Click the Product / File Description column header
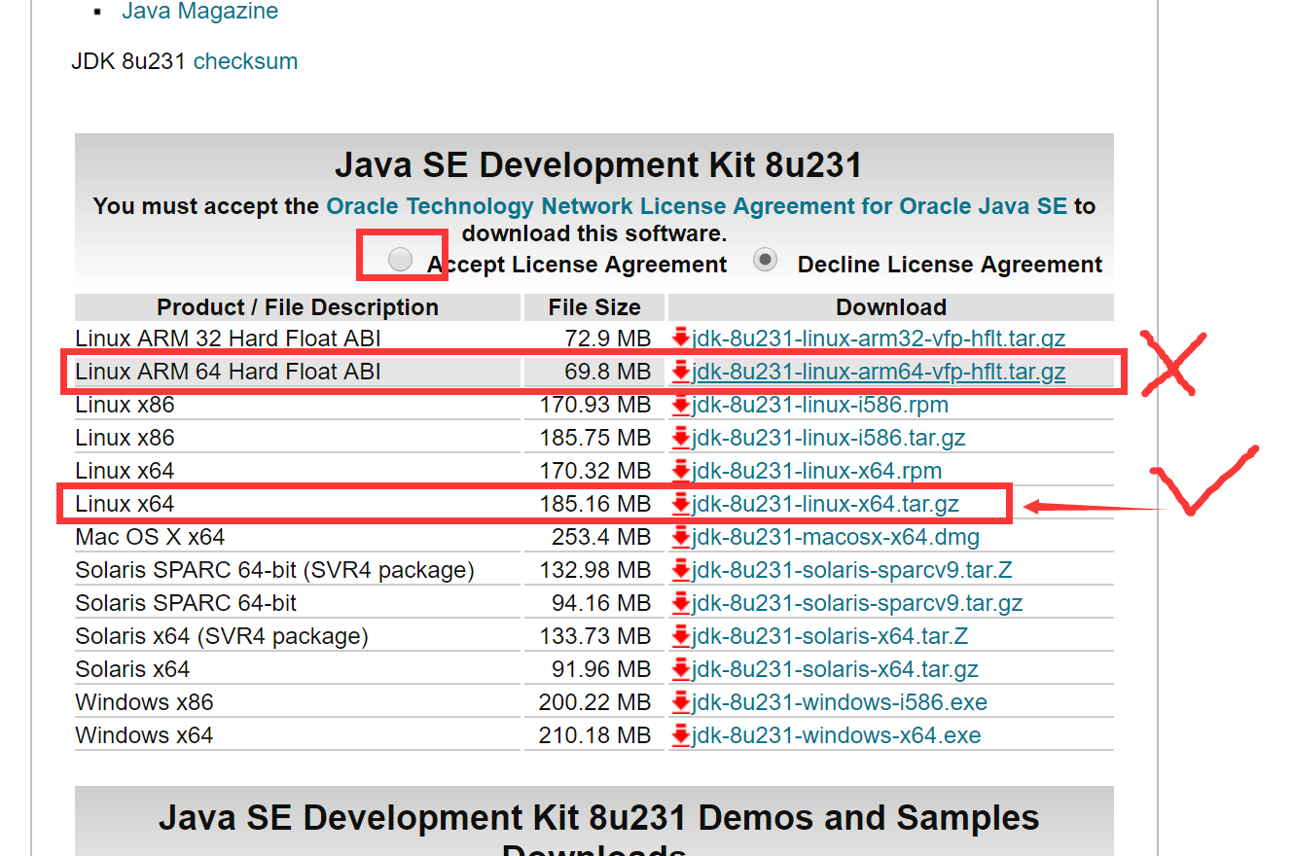The width and height of the screenshot is (1294, 856). coord(297,307)
